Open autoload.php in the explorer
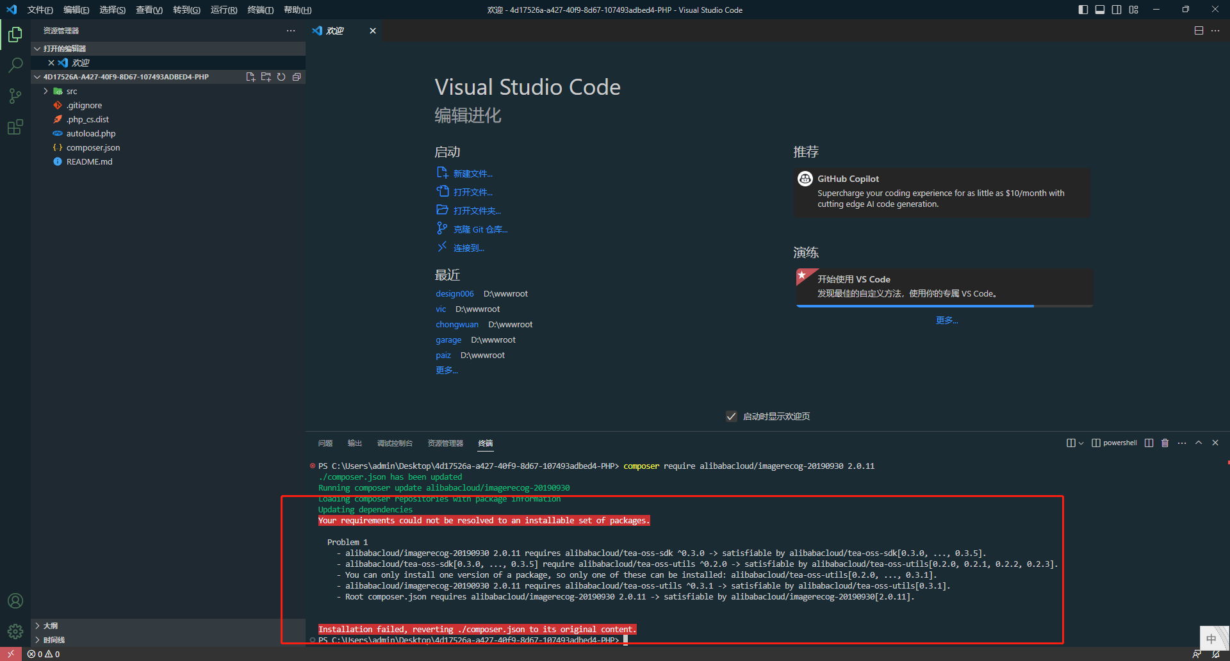The image size is (1230, 661). (x=168, y=133)
